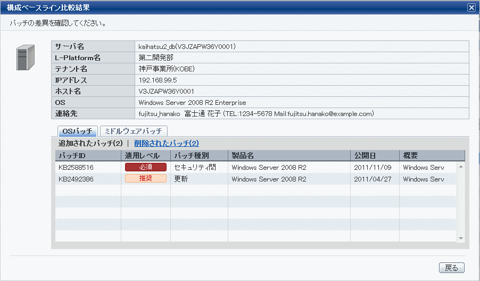Click the contact info fujitsu_hanako value
The width and height of the screenshot is (480, 281).
(256, 113)
